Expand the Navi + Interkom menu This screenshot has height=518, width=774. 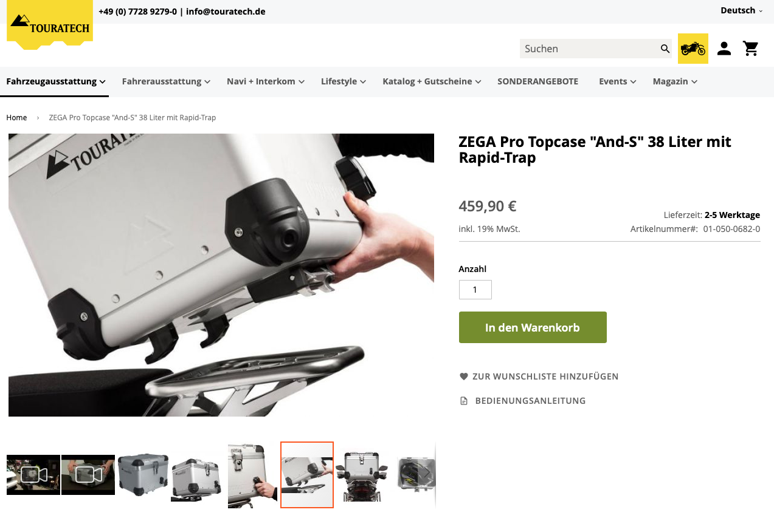pyautogui.click(x=266, y=81)
